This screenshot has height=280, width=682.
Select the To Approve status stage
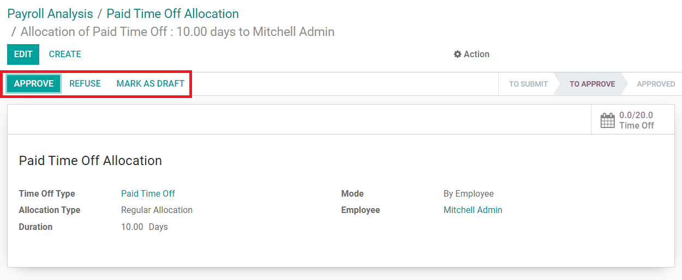point(592,84)
